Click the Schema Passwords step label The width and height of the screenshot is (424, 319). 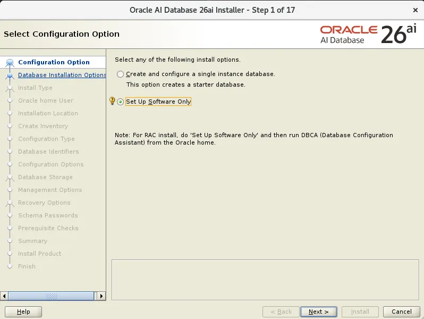(x=48, y=215)
